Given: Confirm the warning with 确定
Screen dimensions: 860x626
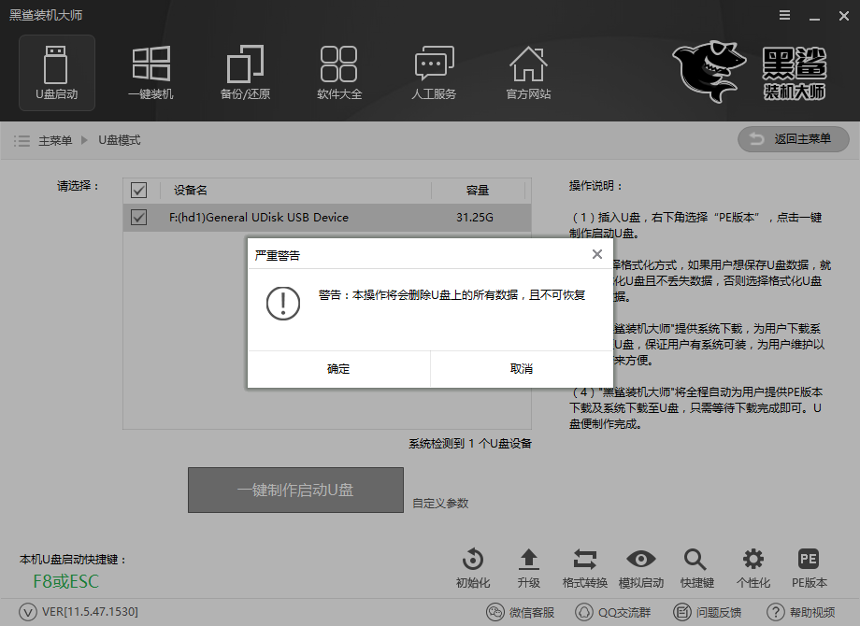Looking at the screenshot, I should [x=338, y=368].
